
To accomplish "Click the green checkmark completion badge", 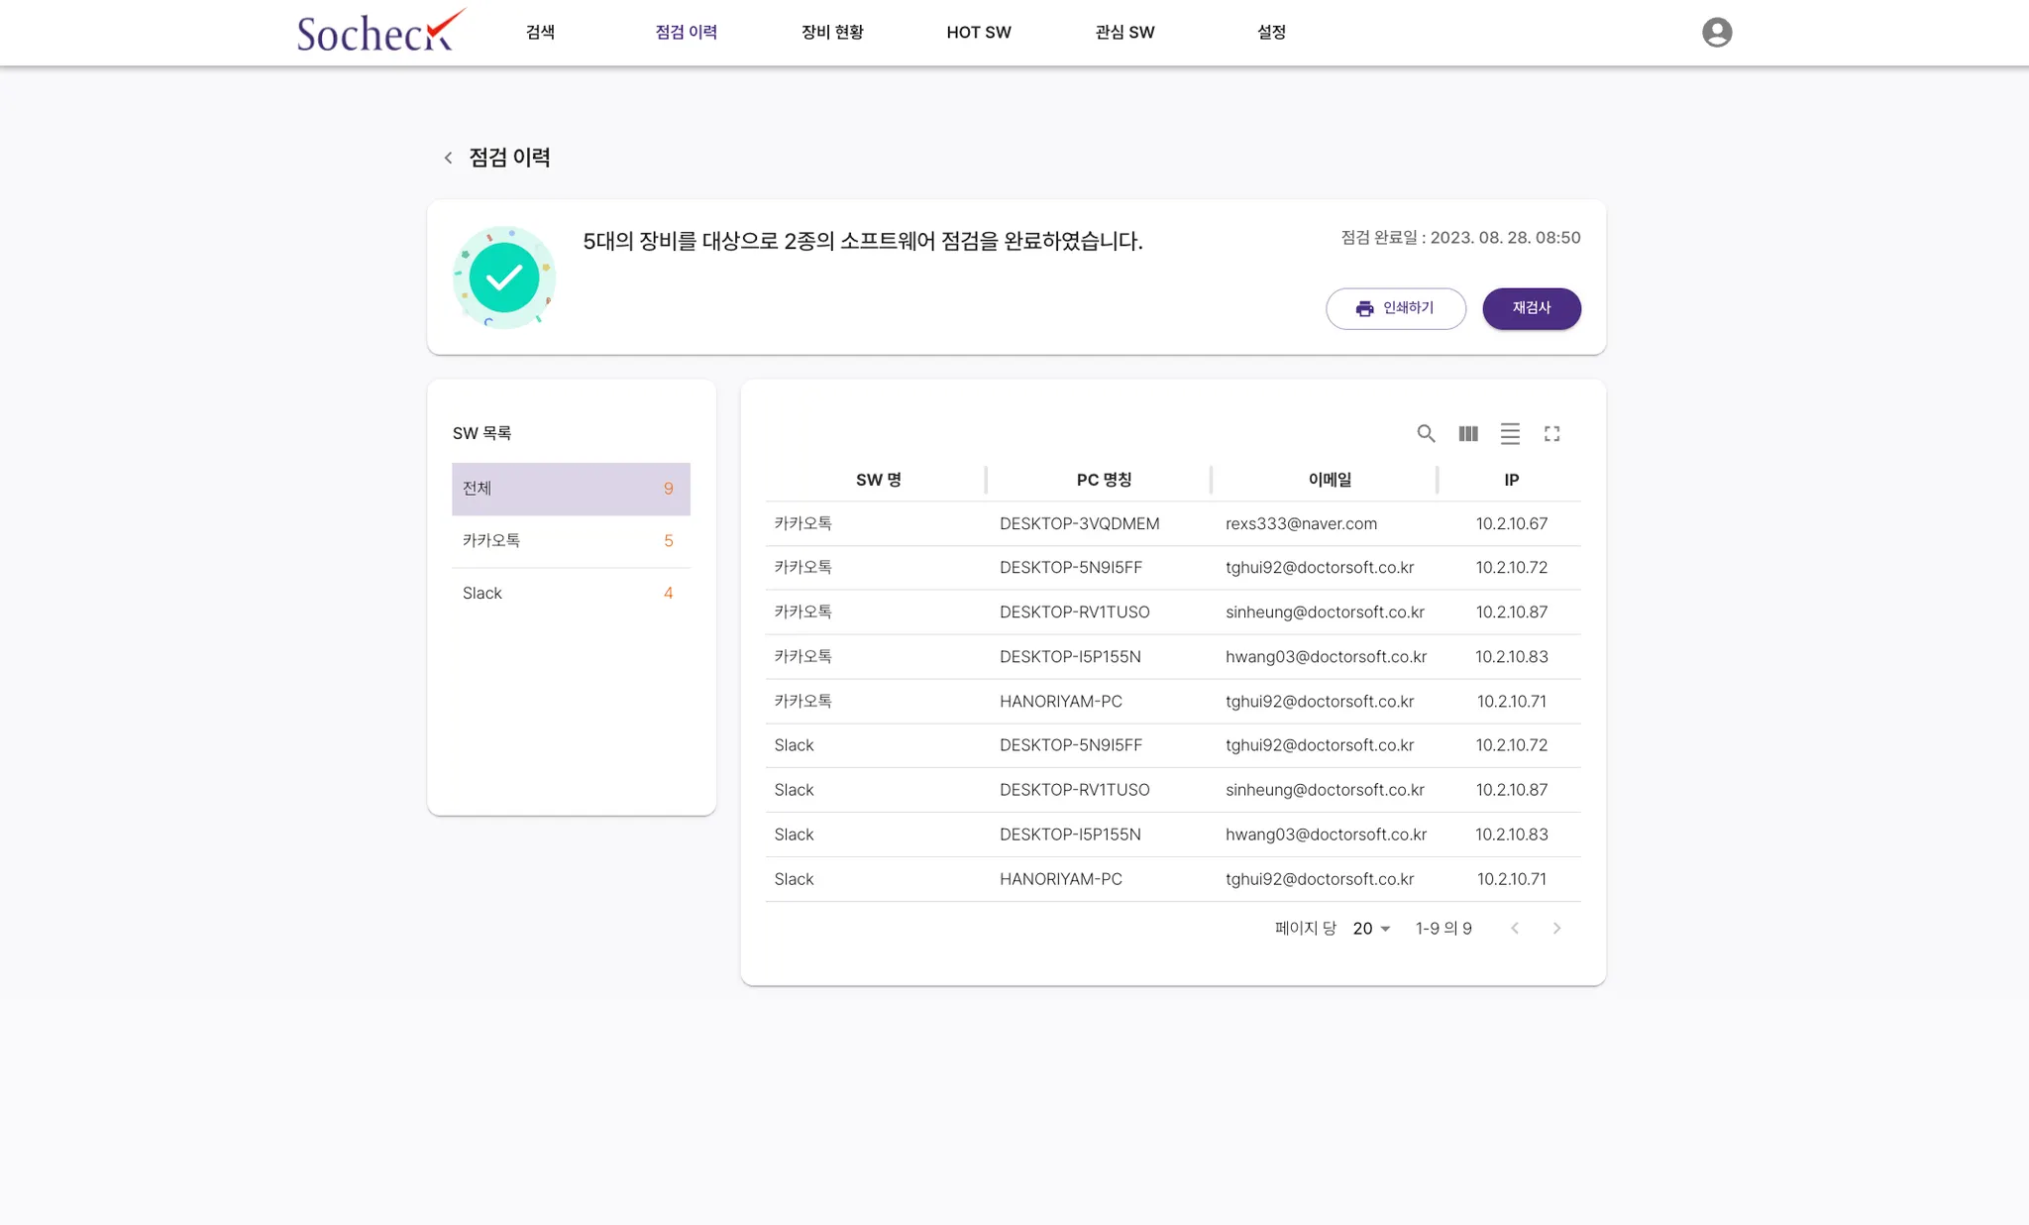I will coord(504,278).
